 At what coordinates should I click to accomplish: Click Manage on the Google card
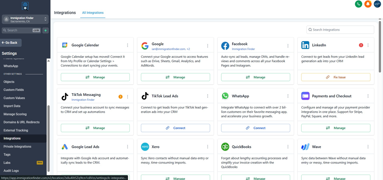pyautogui.click(x=175, y=77)
